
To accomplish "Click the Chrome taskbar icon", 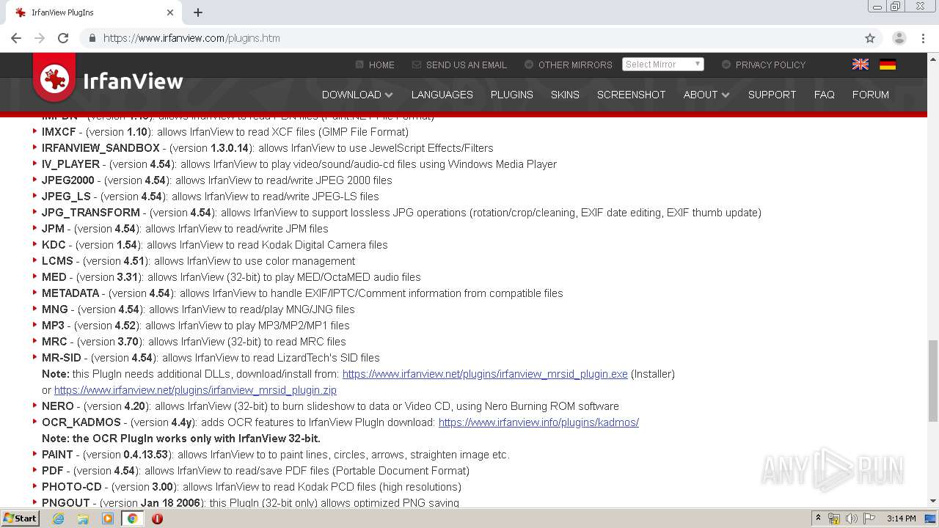I will click(x=133, y=518).
